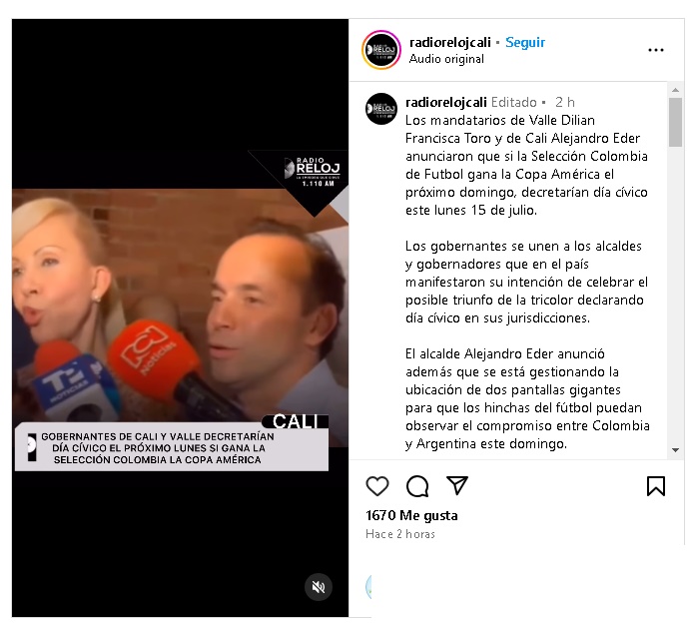Like the post with the heart icon
698x624 pixels.
(x=377, y=485)
